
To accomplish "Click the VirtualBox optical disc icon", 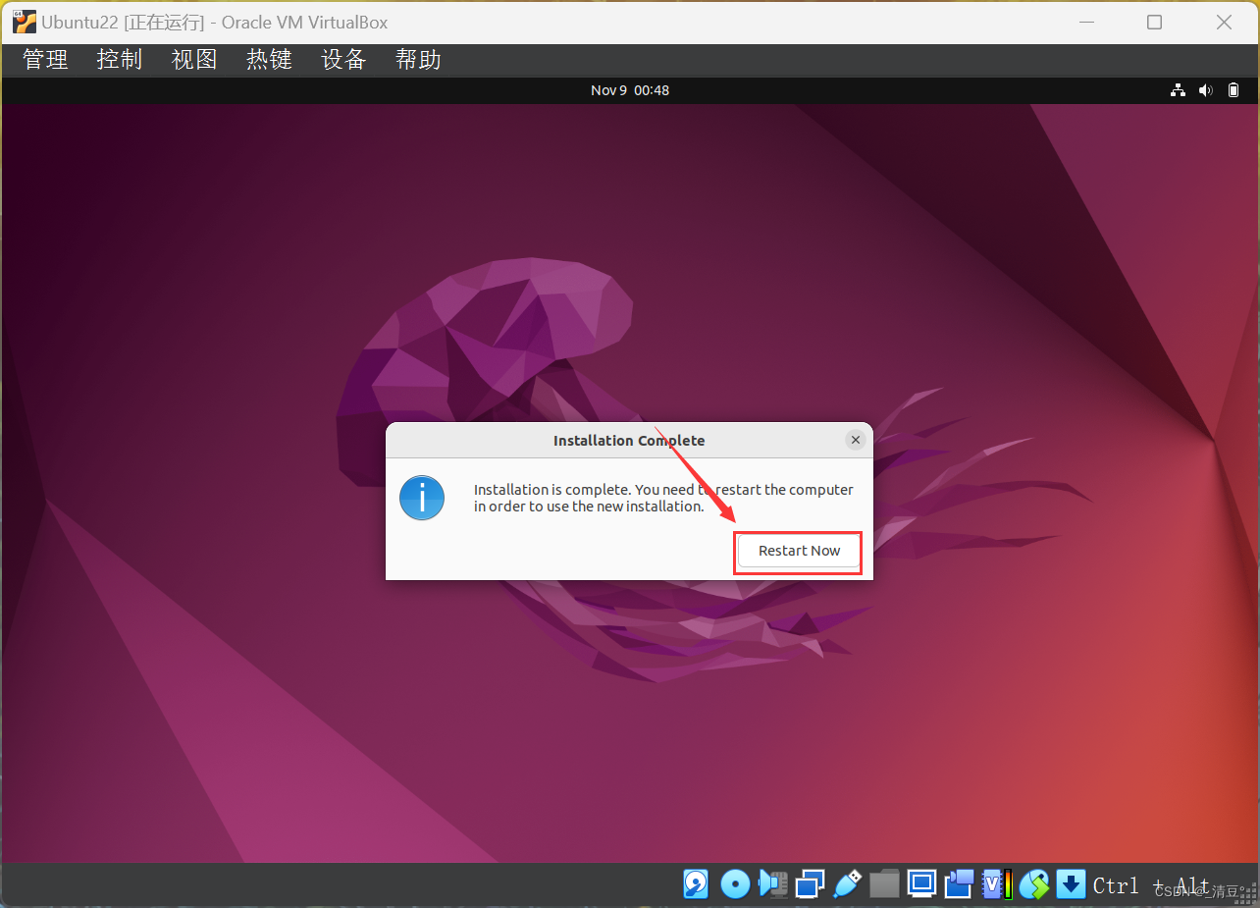I will (x=735, y=884).
